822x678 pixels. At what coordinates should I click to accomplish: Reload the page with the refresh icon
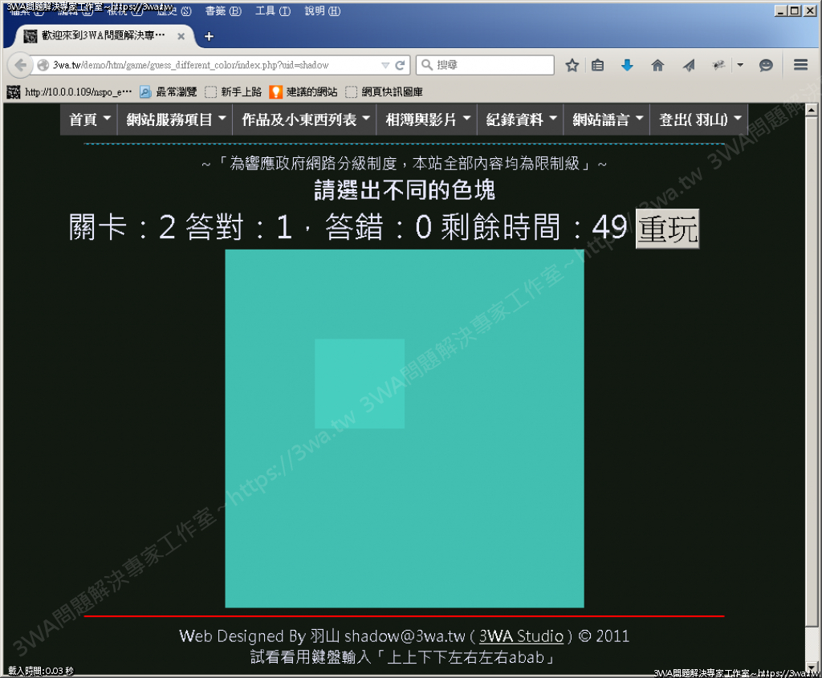400,65
